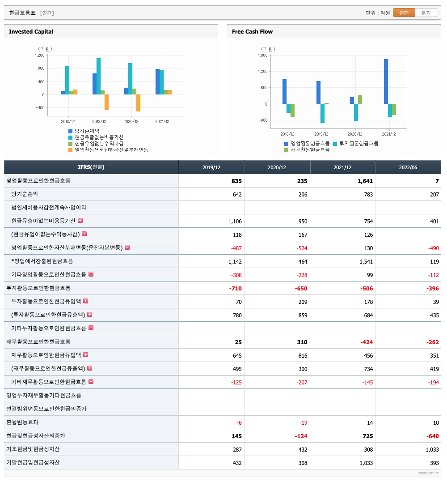
Task: Click the 영업활동현금흐름 legend color swatch
Action: (x=286, y=144)
